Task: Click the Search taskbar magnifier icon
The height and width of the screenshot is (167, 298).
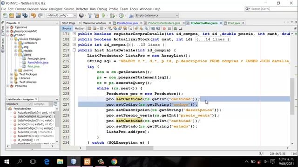Action: pyautogui.click(x=20, y=161)
